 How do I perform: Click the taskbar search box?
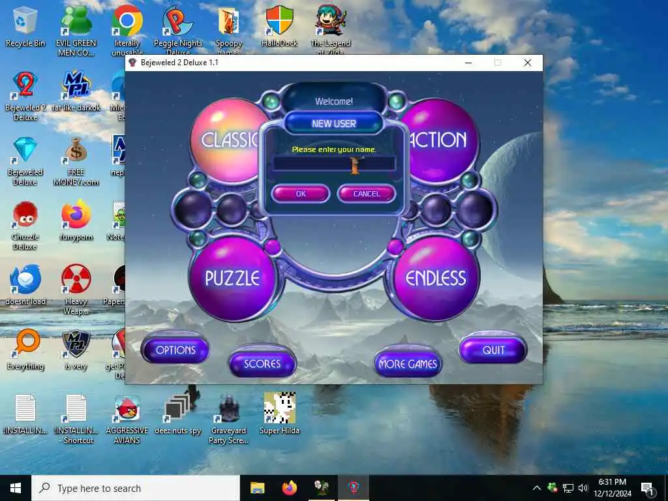tap(136, 488)
